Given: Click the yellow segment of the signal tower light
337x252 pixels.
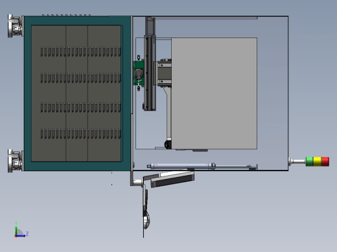Looking at the screenshot, I should (318, 162).
